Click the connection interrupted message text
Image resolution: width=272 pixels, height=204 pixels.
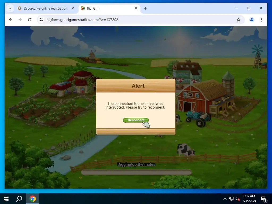[x=135, y=105]
